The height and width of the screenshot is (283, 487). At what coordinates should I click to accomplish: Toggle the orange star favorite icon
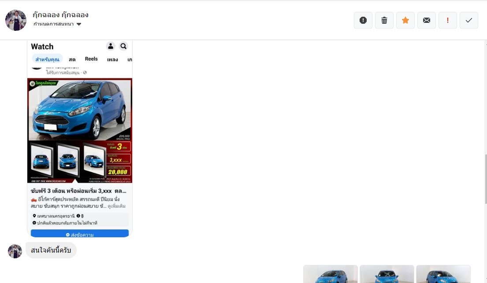[x=405, y=21]
